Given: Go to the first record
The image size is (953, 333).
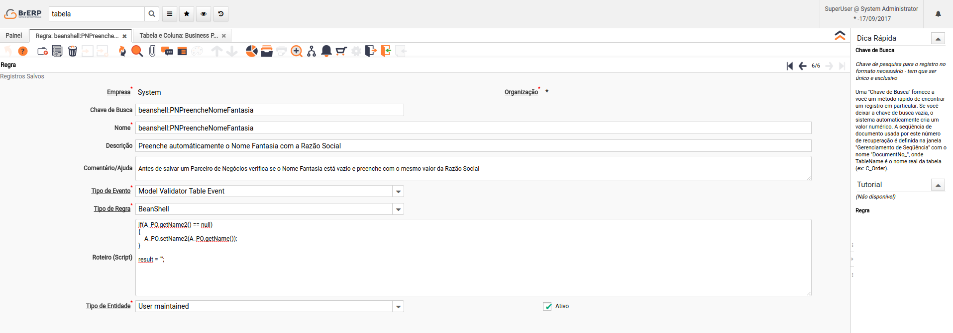Looking at the screenshot, I should click(x=790, y=66).
